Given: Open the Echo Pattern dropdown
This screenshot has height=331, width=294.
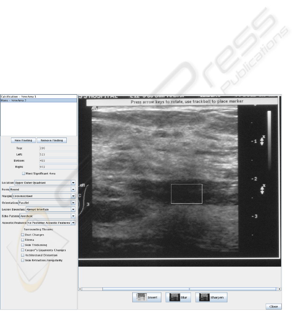Looking at the screenshot, I should pos(73,216).
